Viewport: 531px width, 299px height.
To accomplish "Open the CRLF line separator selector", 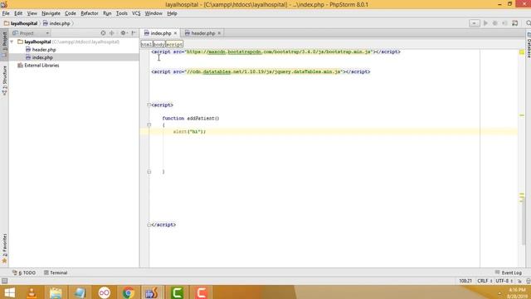I will tap(485, 281).
